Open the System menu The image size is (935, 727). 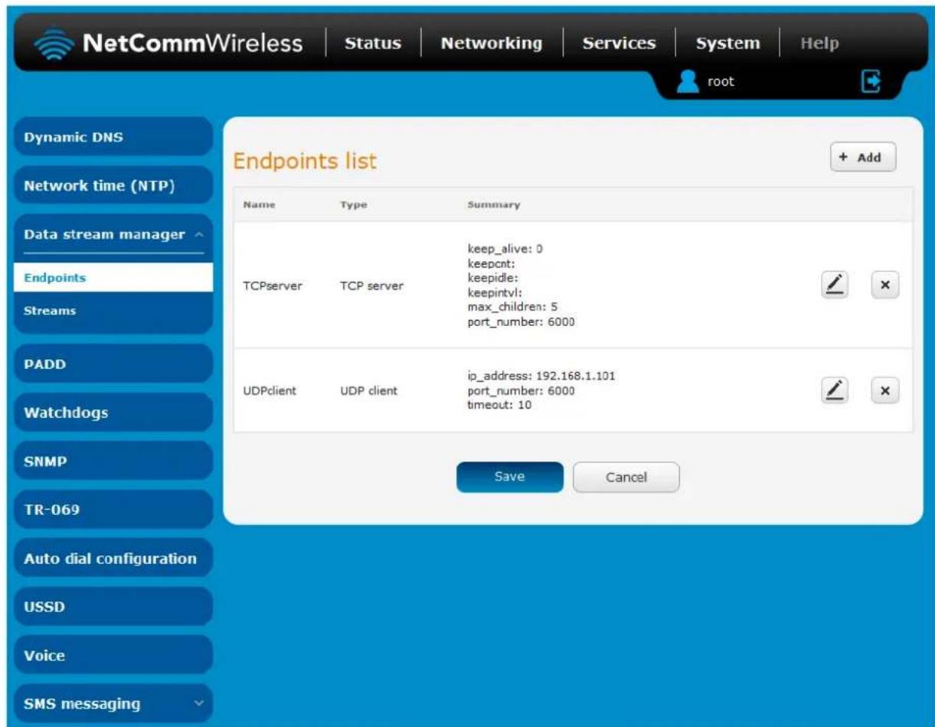[x=727, y=44]
